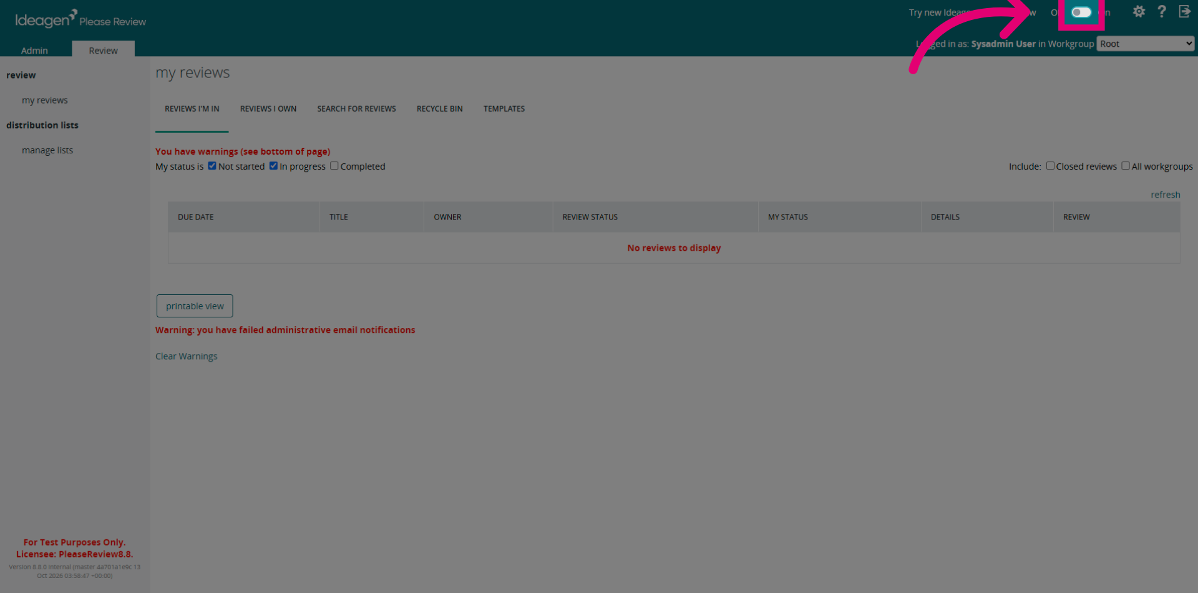The image size is (1198, 593).
Task: Click the 'You have warnings' message
Action: (243, 152)
